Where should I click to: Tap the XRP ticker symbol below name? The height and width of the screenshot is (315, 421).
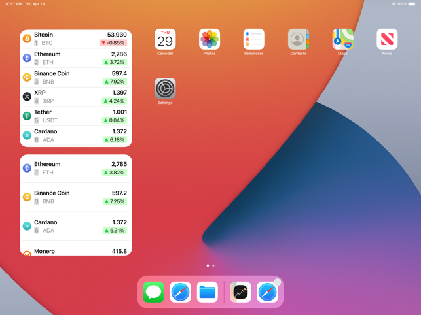[48, 101]
